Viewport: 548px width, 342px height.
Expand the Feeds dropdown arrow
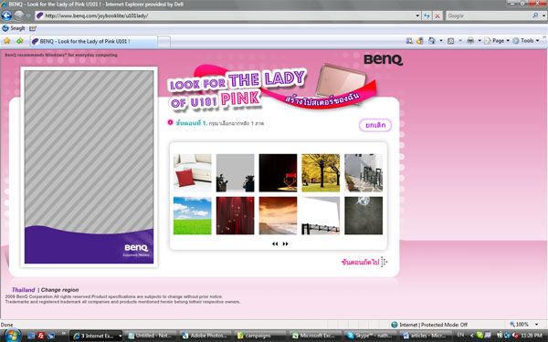tap(460, 41)
